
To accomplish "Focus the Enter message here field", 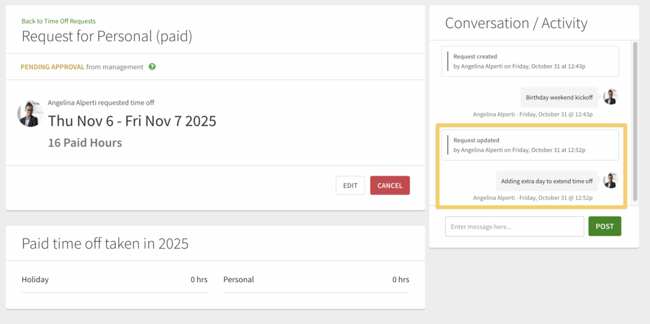I will pos(514,226).
